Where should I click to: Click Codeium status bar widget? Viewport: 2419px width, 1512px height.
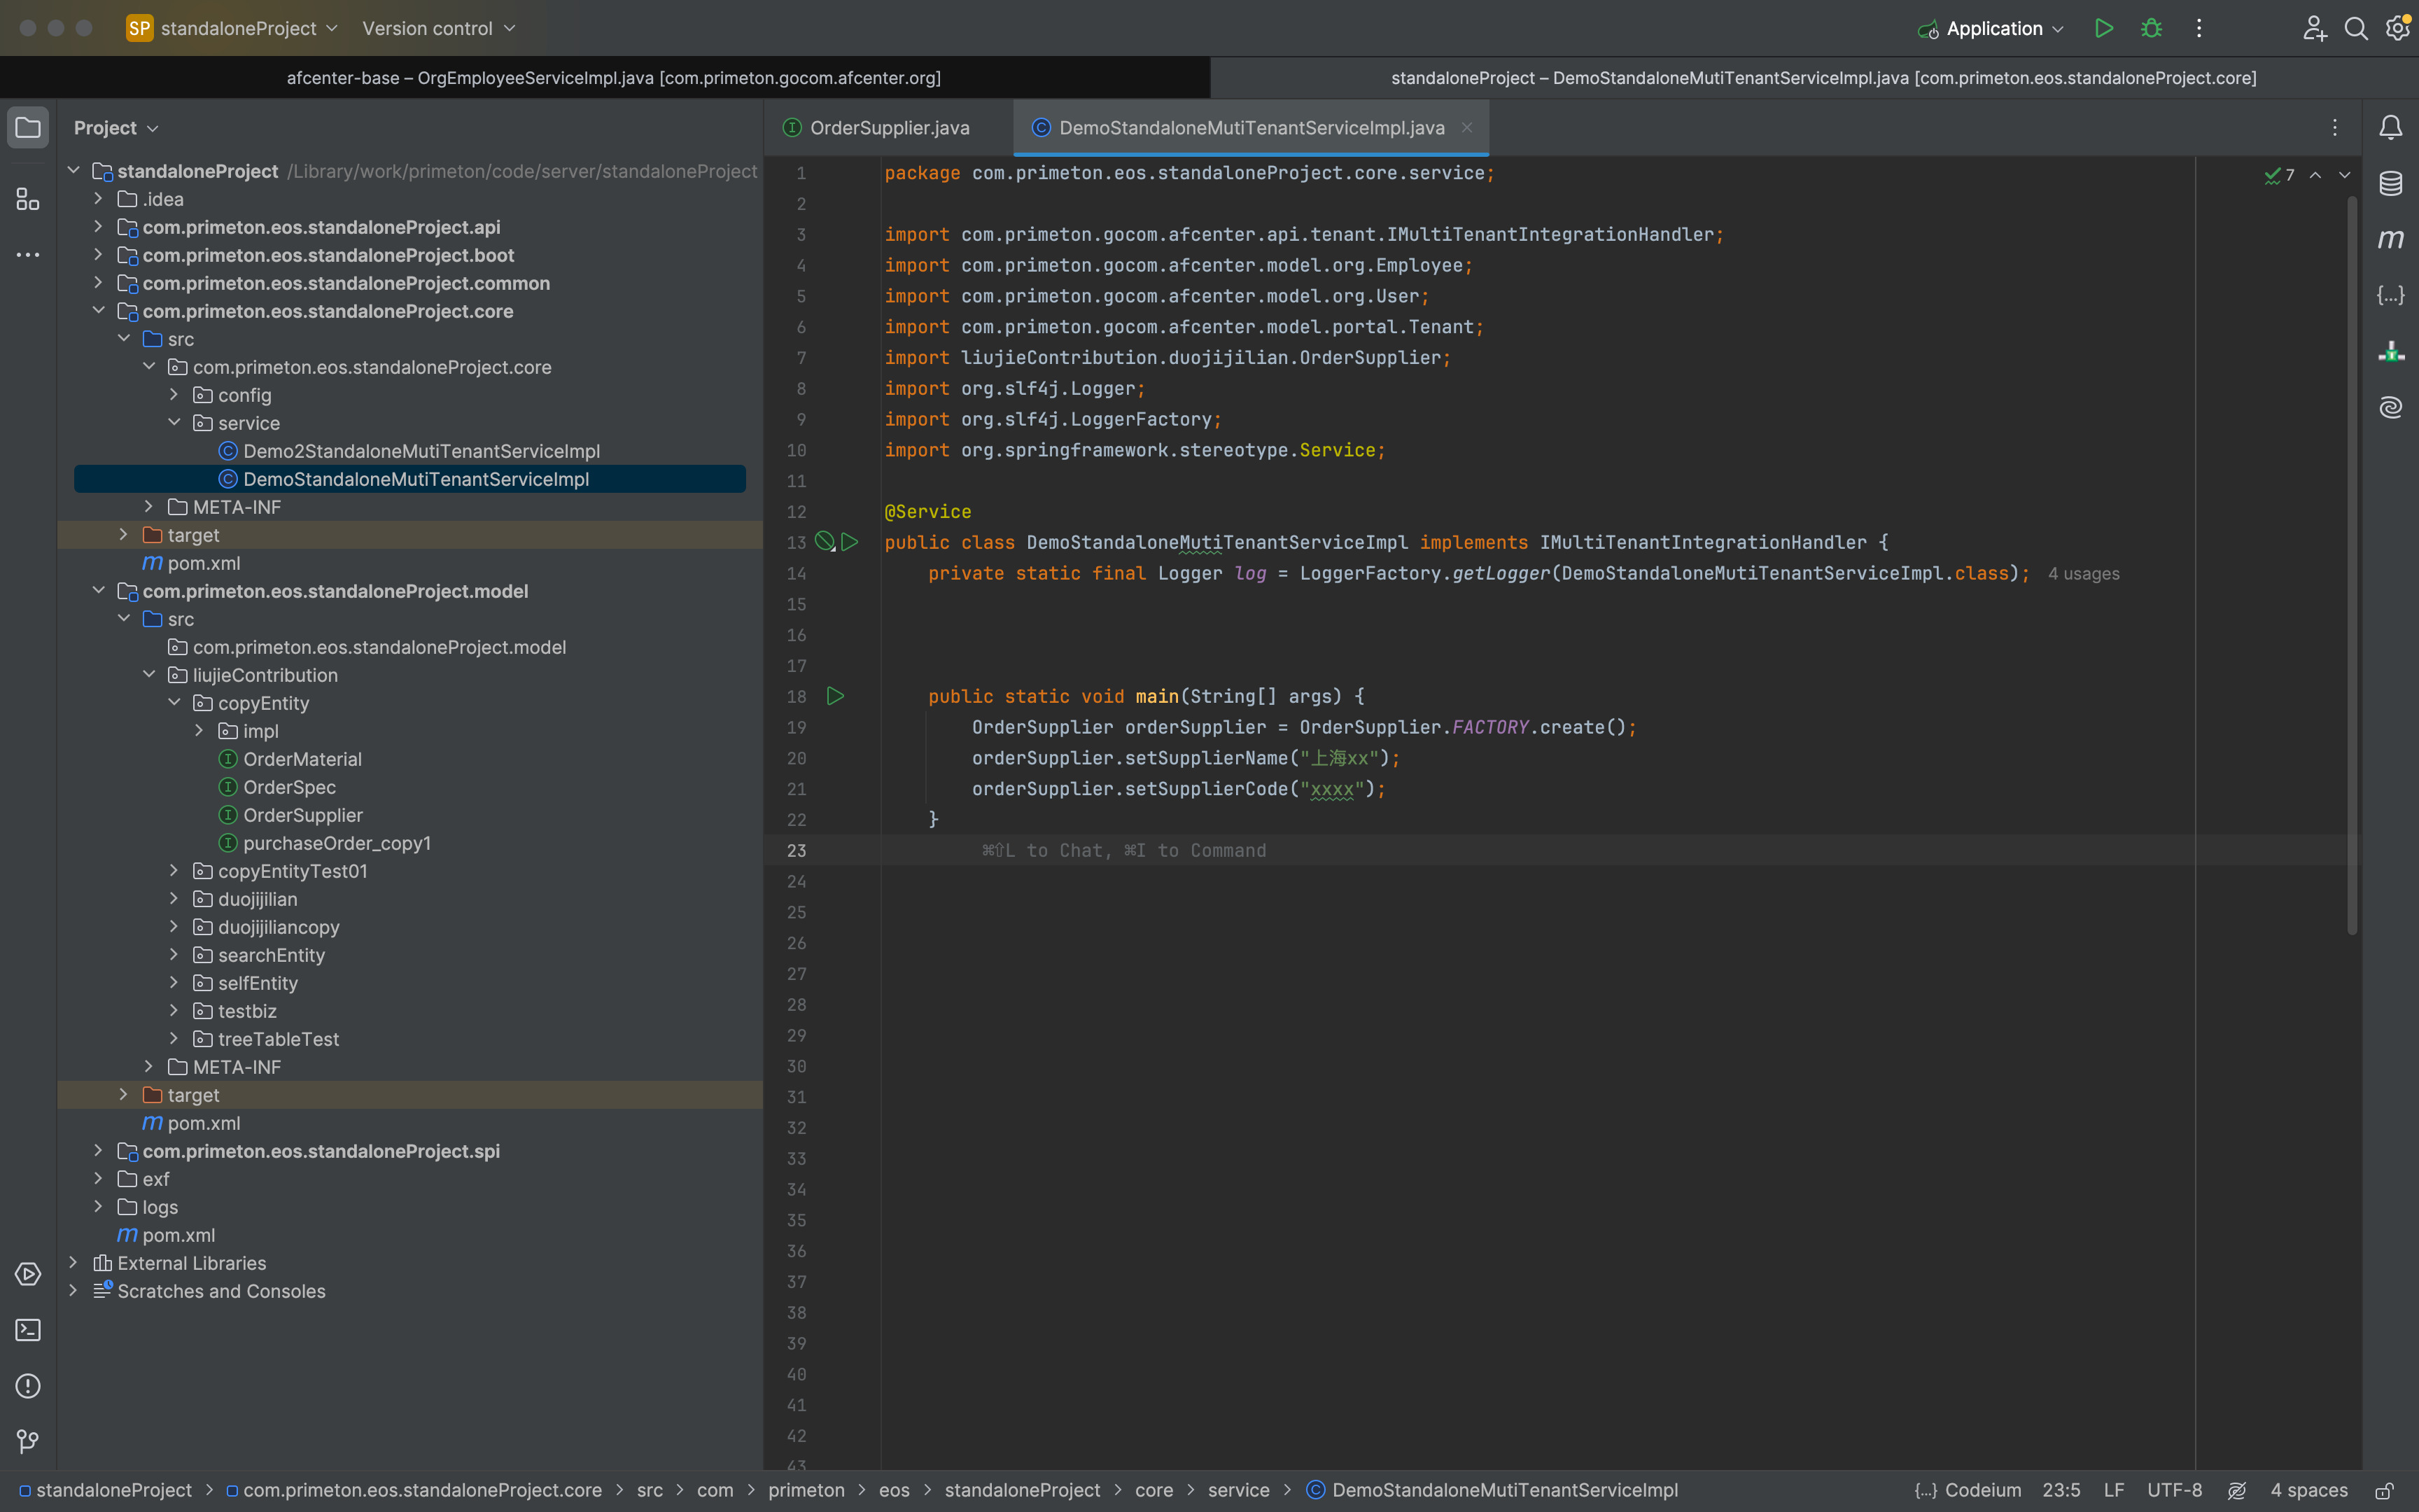pos(1967,1491)
